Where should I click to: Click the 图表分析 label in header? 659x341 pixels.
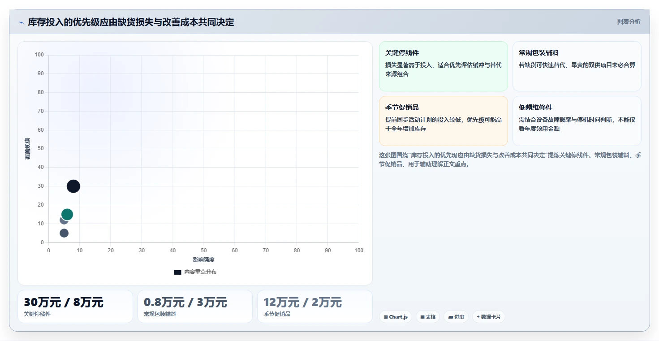(629, 22)
